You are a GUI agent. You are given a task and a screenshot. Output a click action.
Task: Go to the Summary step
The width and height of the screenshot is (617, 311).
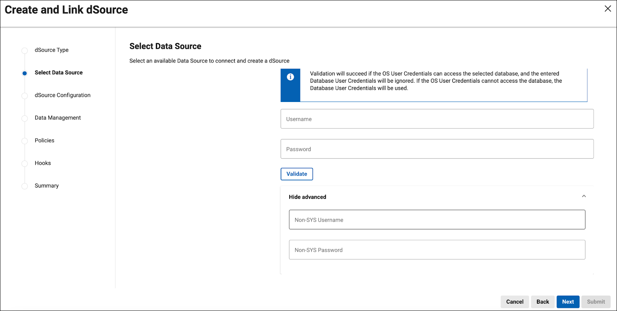point(47,186)
